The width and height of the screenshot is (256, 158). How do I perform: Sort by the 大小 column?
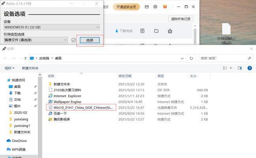coord(193,76)
